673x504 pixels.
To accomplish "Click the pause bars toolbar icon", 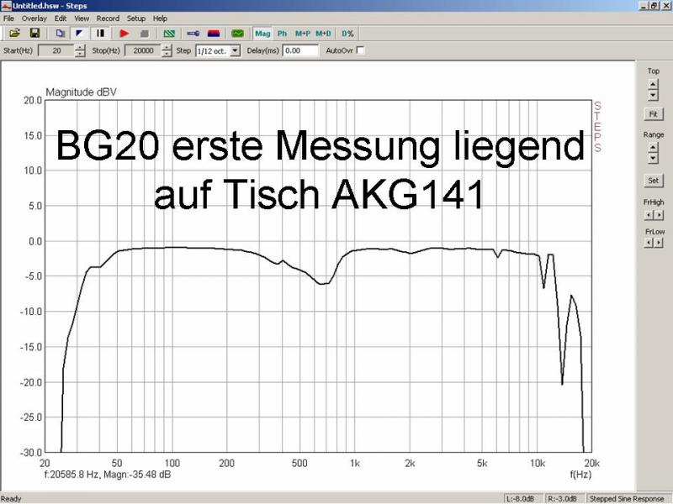I will (x=100, y=34).
